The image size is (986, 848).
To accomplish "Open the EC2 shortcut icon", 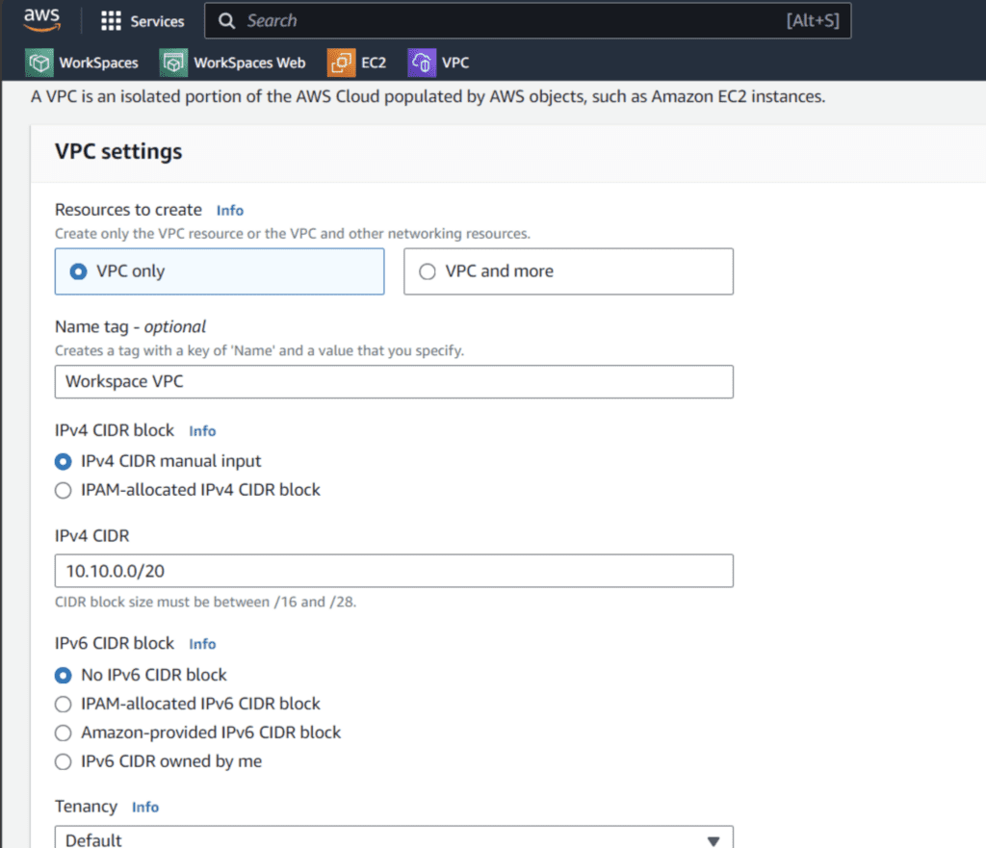I will (x=341, y=63).
